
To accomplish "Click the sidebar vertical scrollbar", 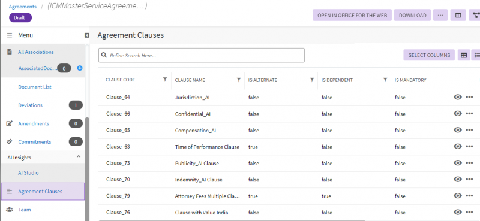I will tap(87, 168).
